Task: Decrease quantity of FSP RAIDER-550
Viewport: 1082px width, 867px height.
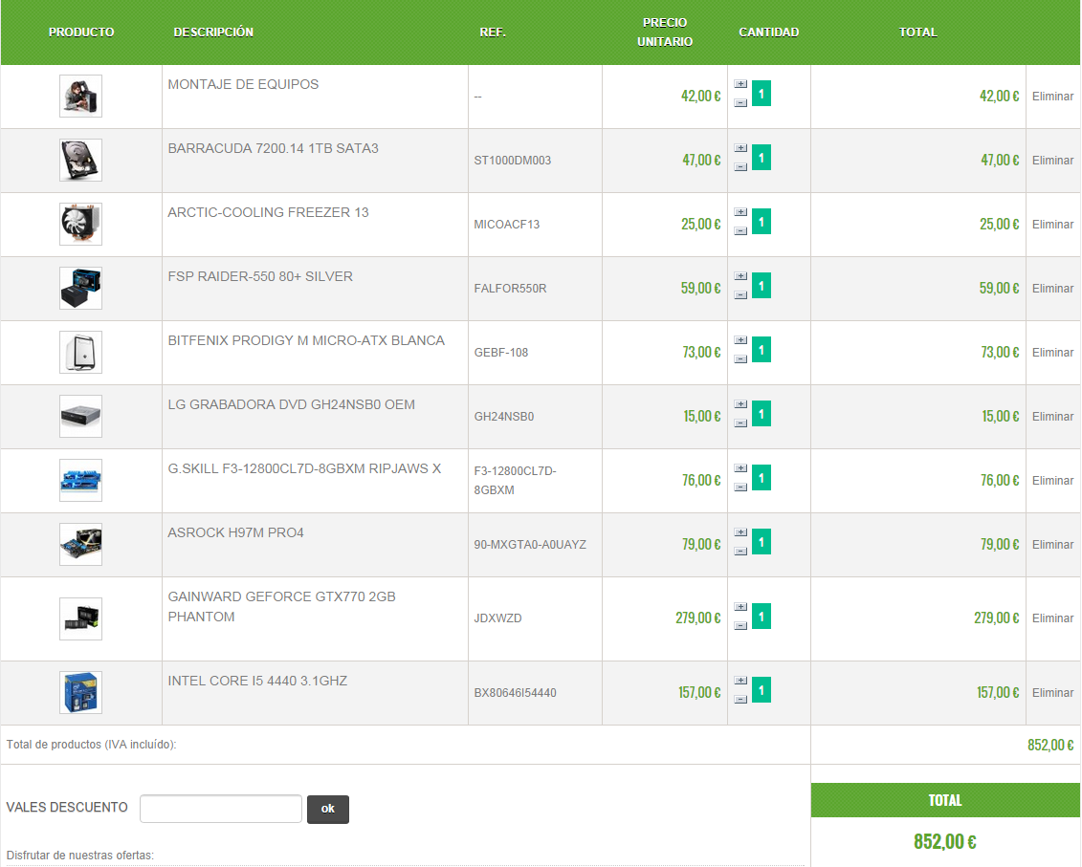Action: (740, 295)
